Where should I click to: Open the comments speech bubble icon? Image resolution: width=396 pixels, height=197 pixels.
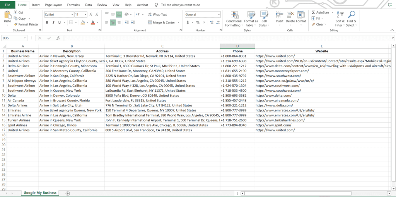(x=390, y=5)
